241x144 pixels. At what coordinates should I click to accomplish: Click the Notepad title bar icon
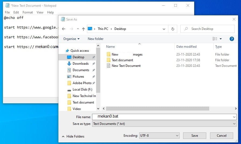pyautogui.click(x=7, y=6)
